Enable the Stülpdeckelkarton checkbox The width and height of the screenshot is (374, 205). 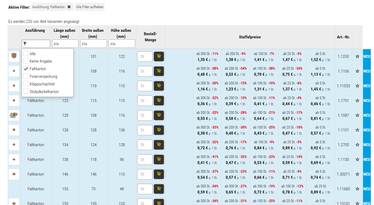tap(26, 92)
